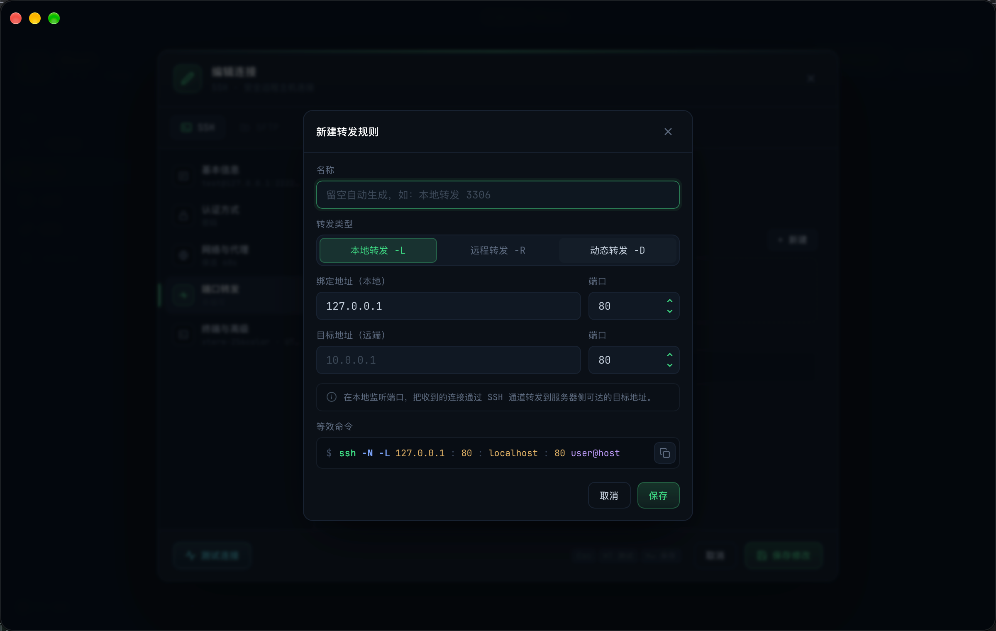996x631 pixels.
Task: Close the 新建转发规则 dialog with X
Action: 668,132
